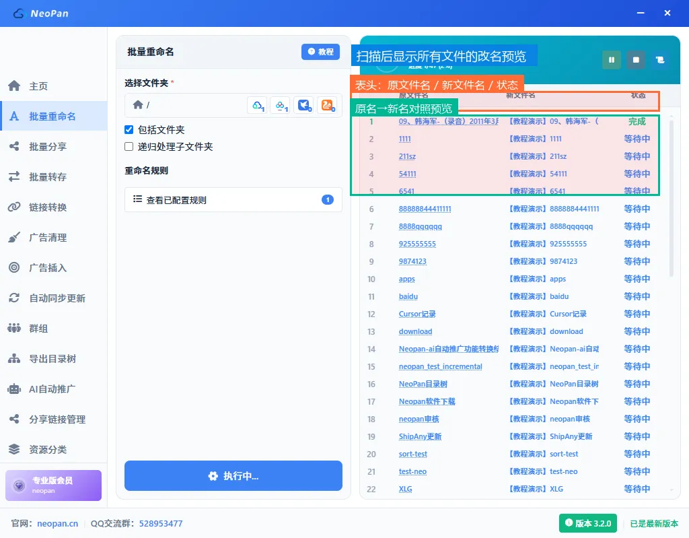Click original filename 54111
Viewport: 689px width, 538px height.
pyautogui.click(x=407, y=174)
